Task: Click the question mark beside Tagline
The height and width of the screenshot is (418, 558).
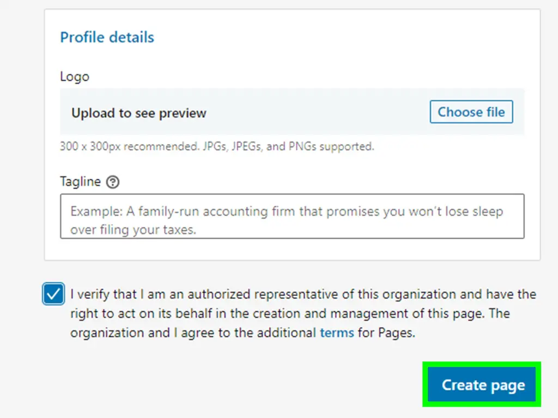Action: (112, 182)
